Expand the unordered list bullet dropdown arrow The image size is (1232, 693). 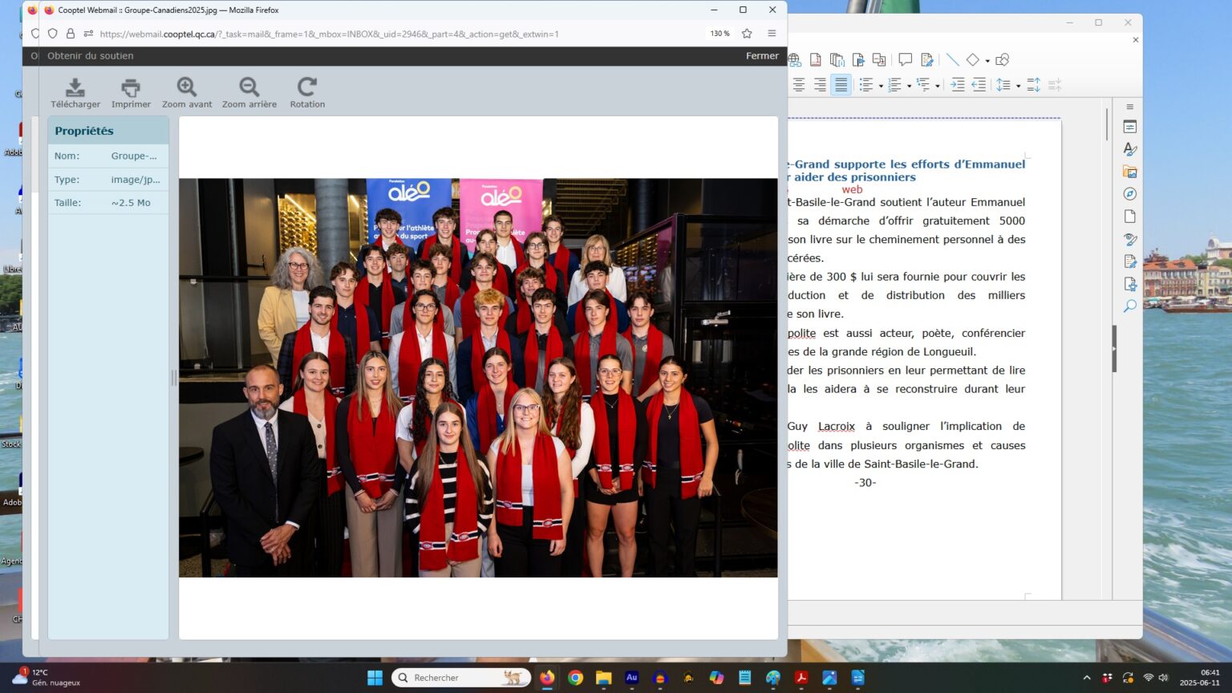[x=881, y=86]
